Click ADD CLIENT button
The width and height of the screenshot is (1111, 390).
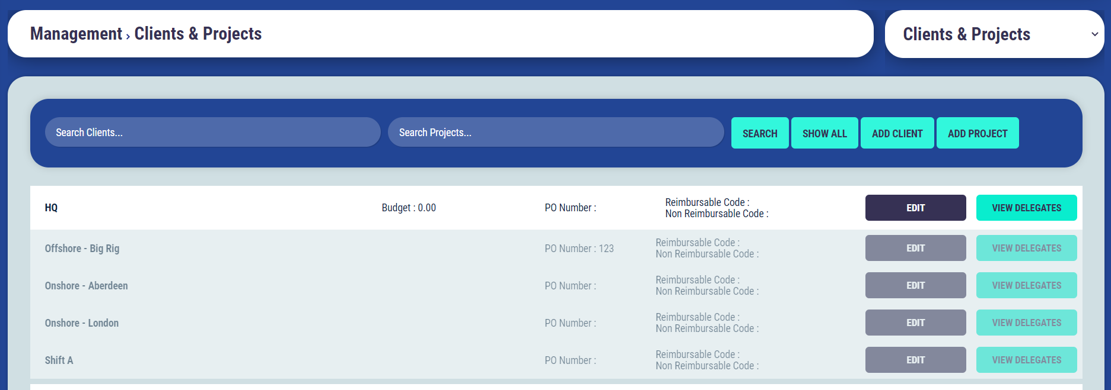pos(897,133)
